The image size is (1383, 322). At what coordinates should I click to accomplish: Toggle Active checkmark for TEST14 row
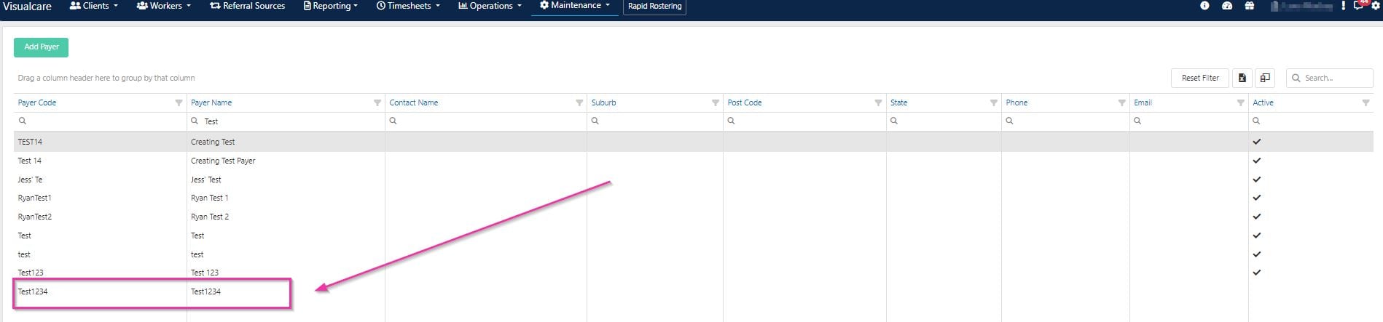coord(1257,142)
